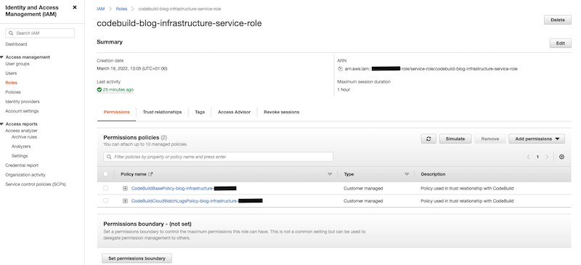This screenshot has height=265, width=581.
Task: Open the Add permissions dropdown
Action: coord(537,139)
